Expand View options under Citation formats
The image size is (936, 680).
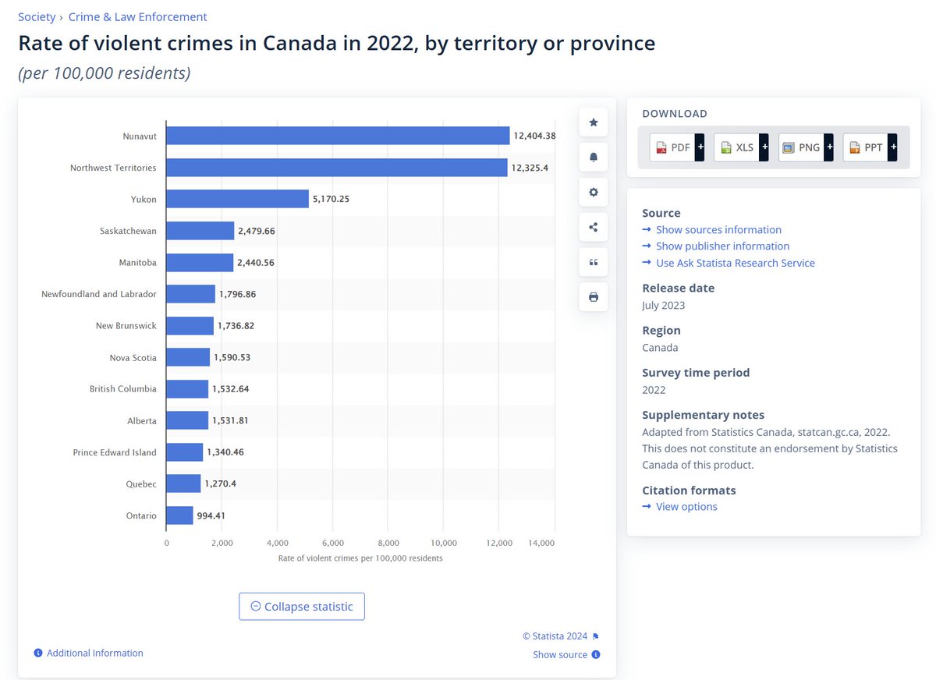[686, 506]
